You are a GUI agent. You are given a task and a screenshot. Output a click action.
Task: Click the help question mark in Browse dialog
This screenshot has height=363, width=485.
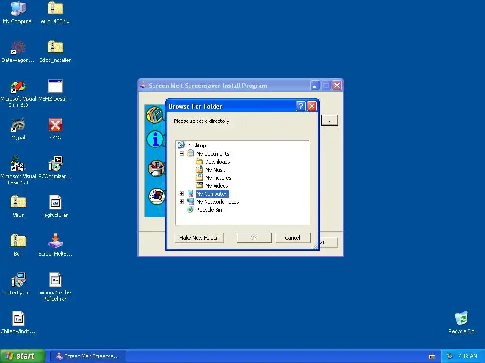[301, 106]
